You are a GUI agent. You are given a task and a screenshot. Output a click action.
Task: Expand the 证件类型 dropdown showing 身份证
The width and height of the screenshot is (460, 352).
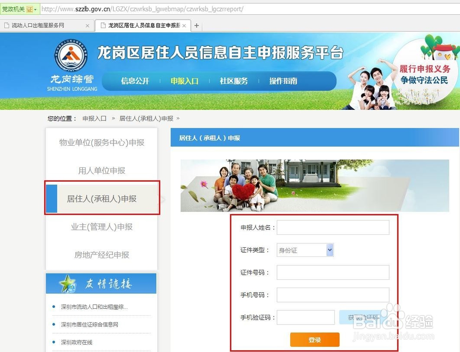[305, 250]
